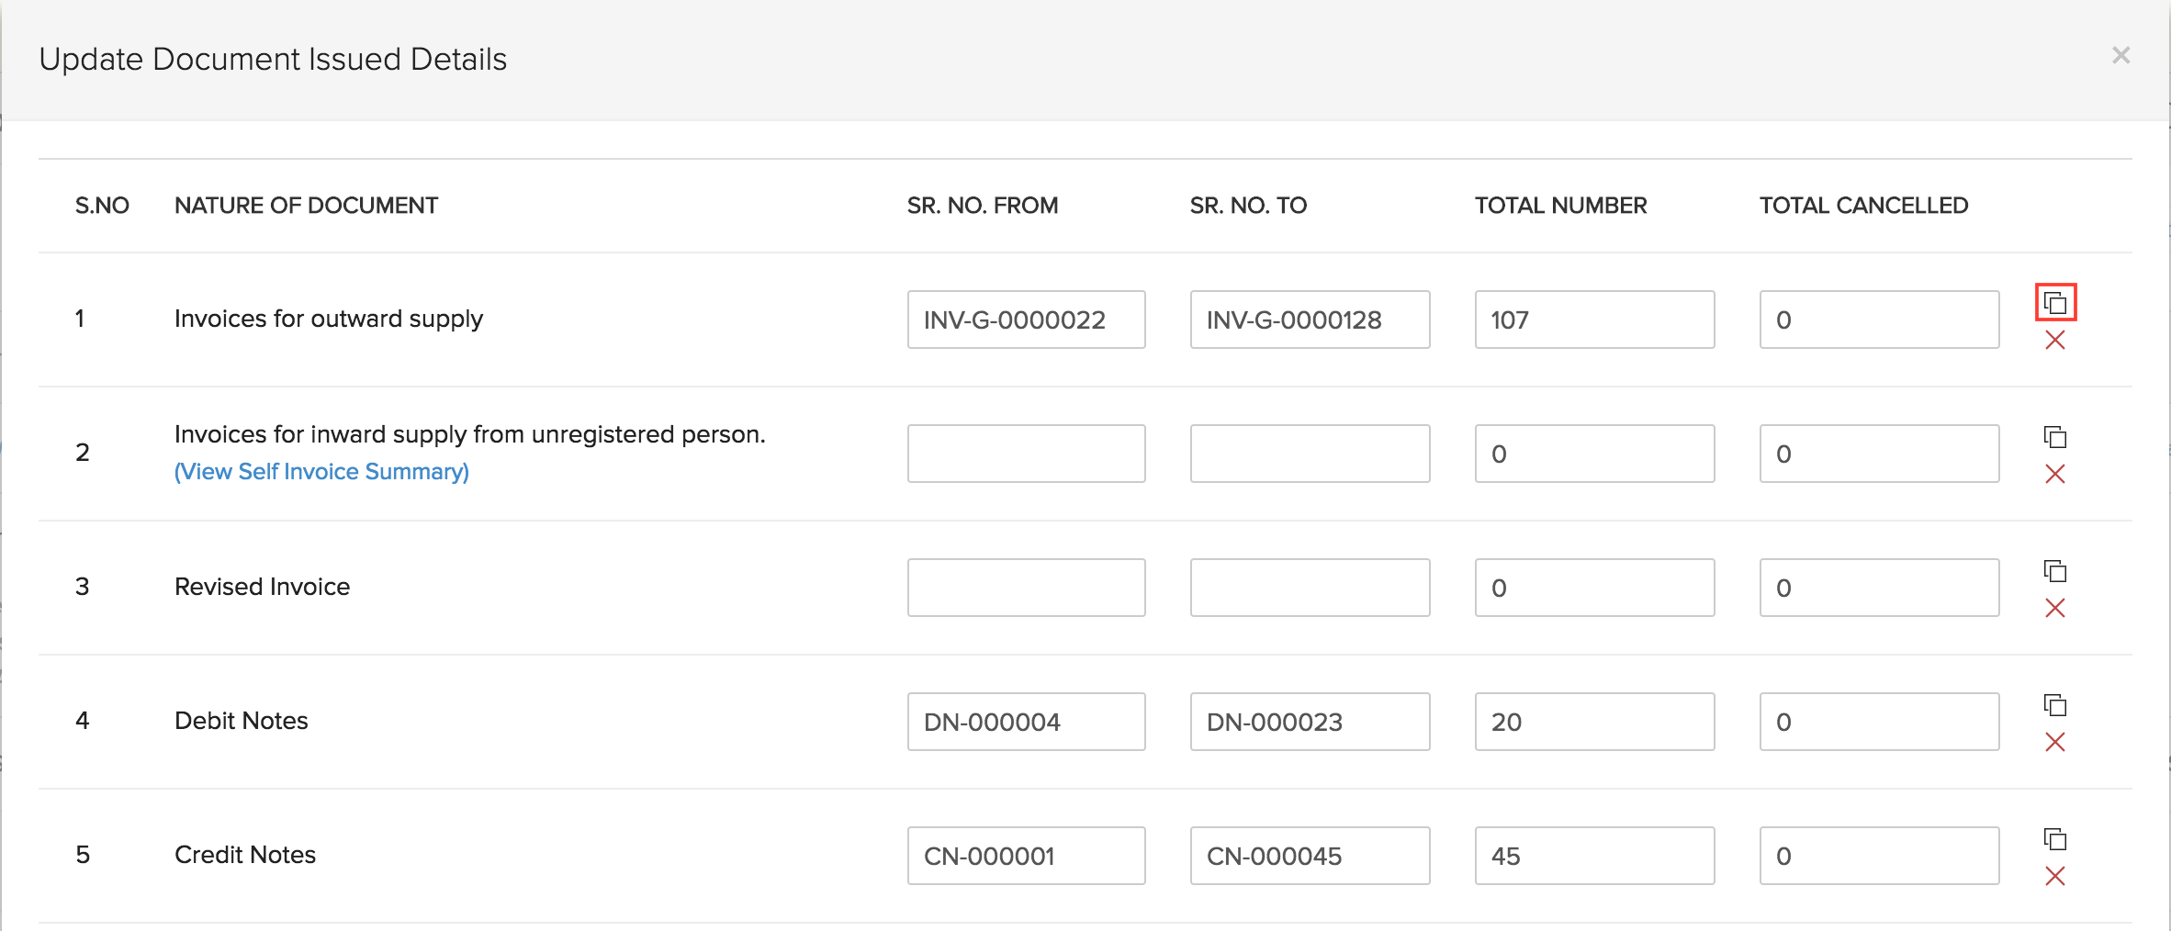This screenshot has width=2171, height=931.
Task: Focus the Sr. No. To field INV-G-0000128
Action: (x=1310, y=320)
